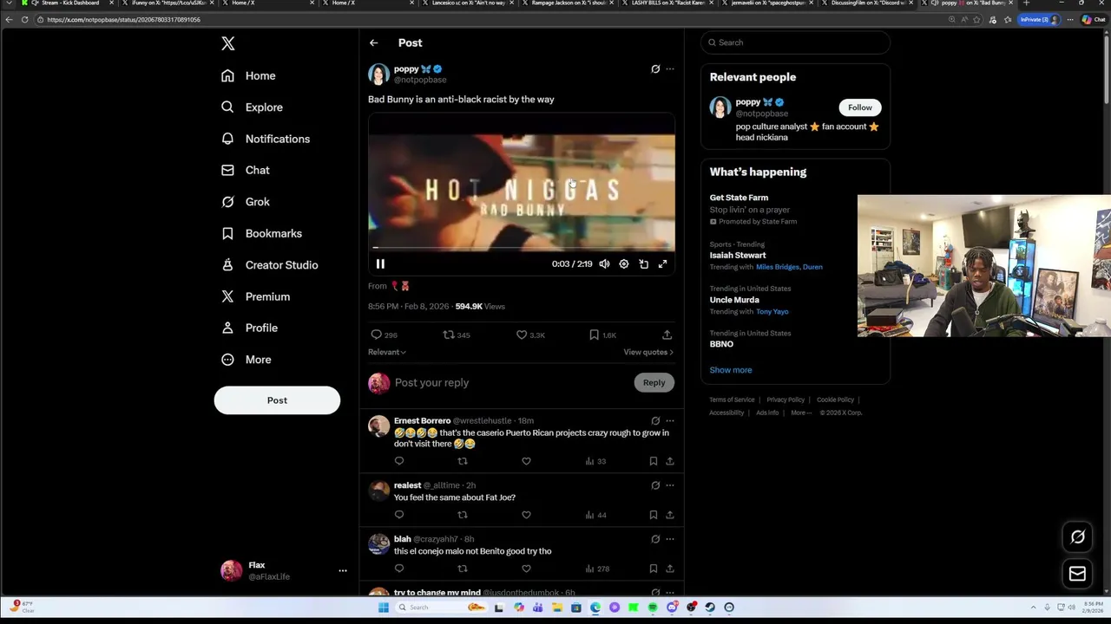Viewport: 1111px width, 624px height.
Task: Like blah's reply
Action: tap(526, 569)
